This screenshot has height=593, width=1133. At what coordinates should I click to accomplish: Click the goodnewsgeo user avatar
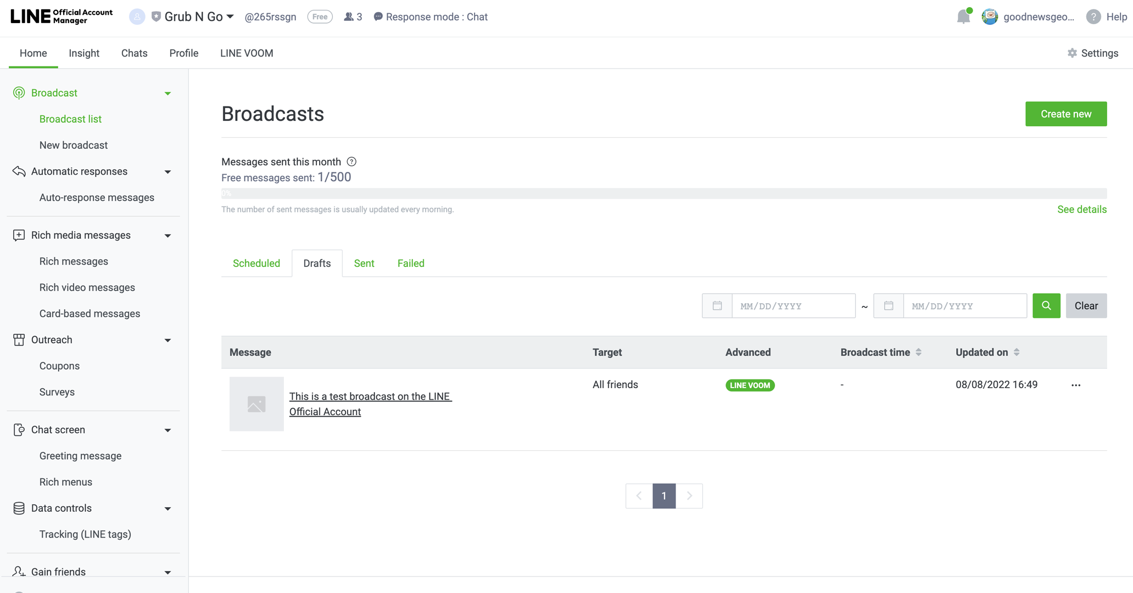[x=990, y=17]
